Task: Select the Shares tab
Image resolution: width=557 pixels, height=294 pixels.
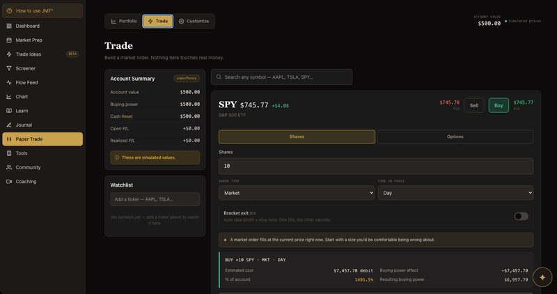Action: [x=297, y=137]
